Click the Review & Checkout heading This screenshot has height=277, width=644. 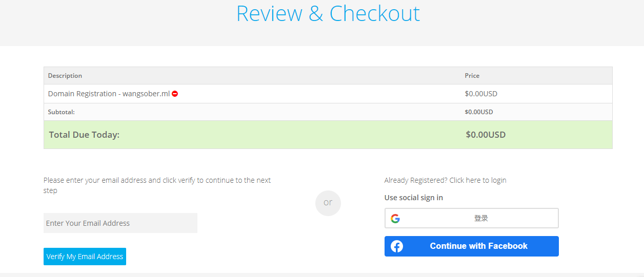pos(328,13)
